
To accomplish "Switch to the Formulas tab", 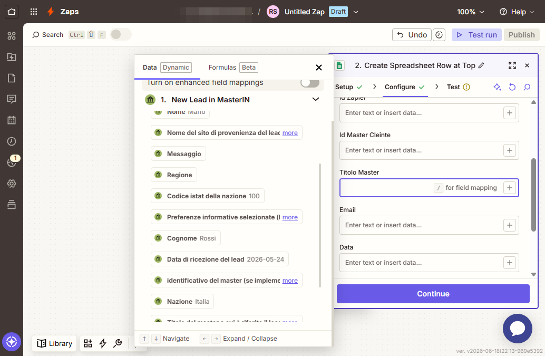I will point(233,68).
